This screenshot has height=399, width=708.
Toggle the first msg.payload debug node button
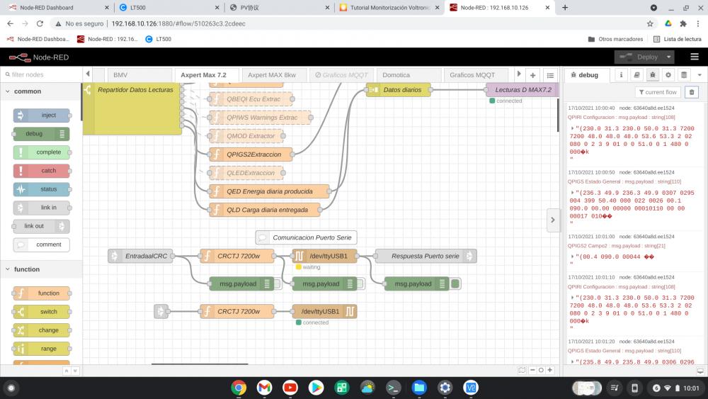(x=278, y=283)
